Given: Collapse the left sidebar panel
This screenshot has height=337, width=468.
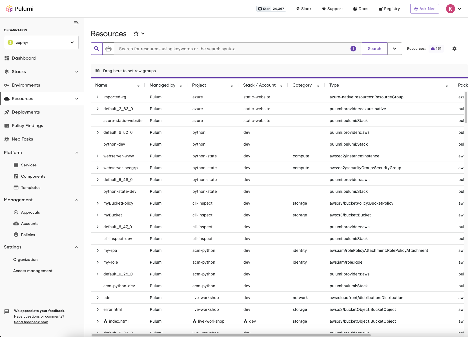Looking at the screenshot, I should tap(76, 23).
